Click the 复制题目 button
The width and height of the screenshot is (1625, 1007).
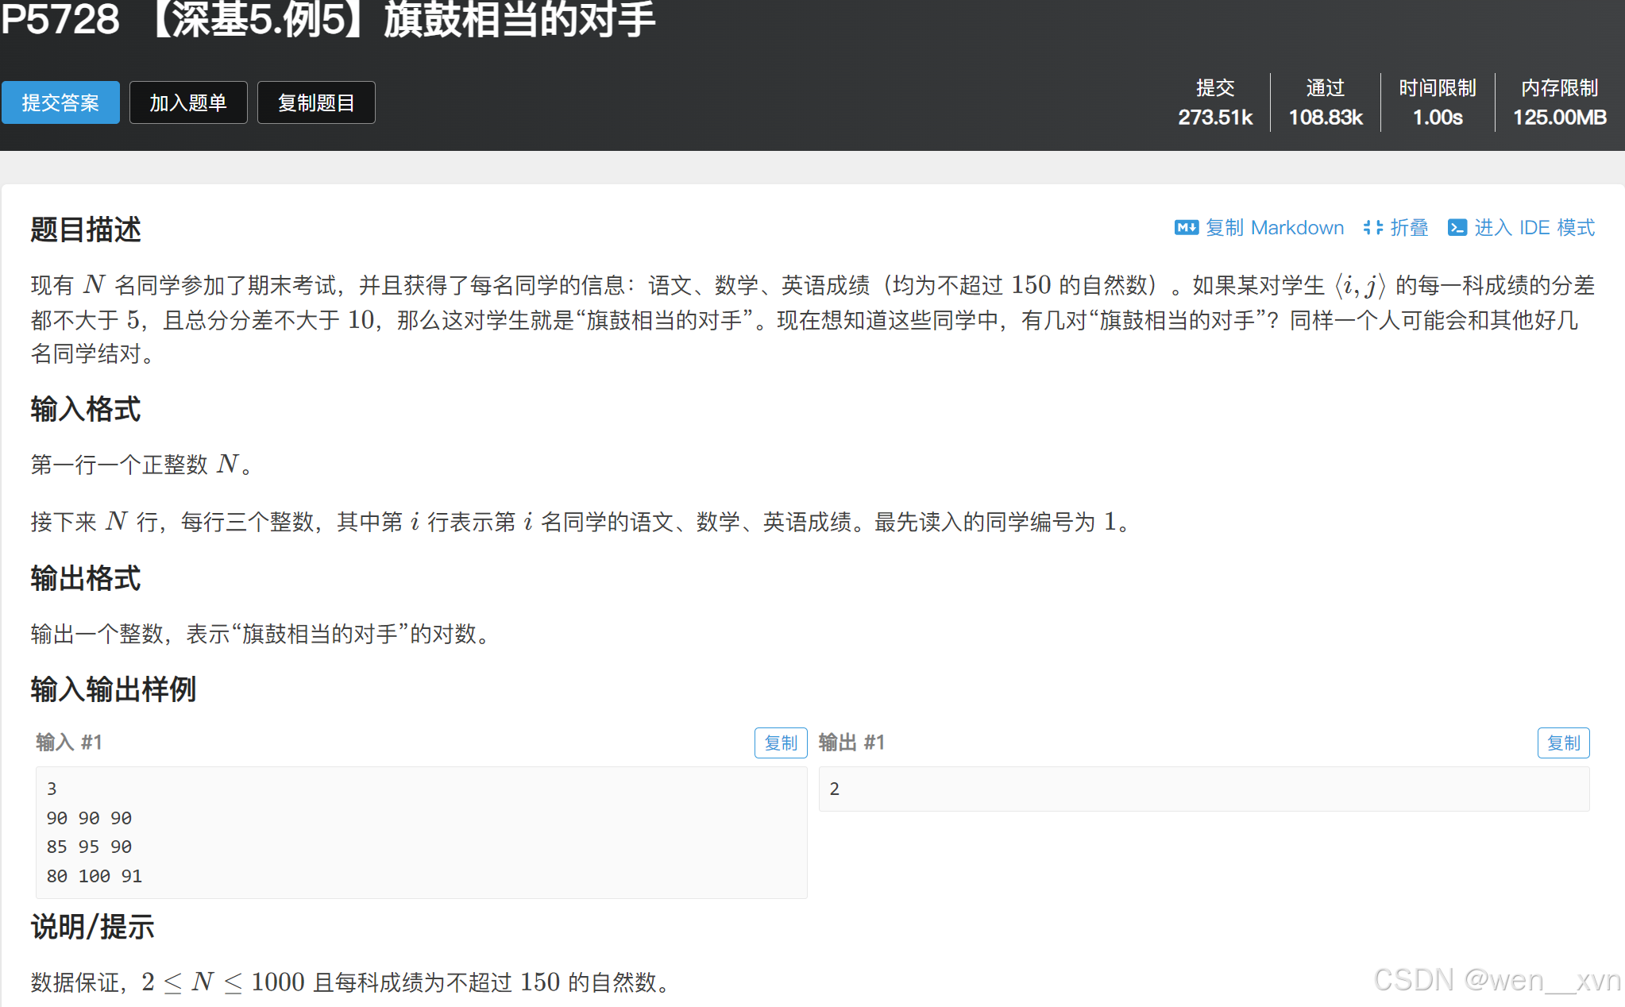315,102
